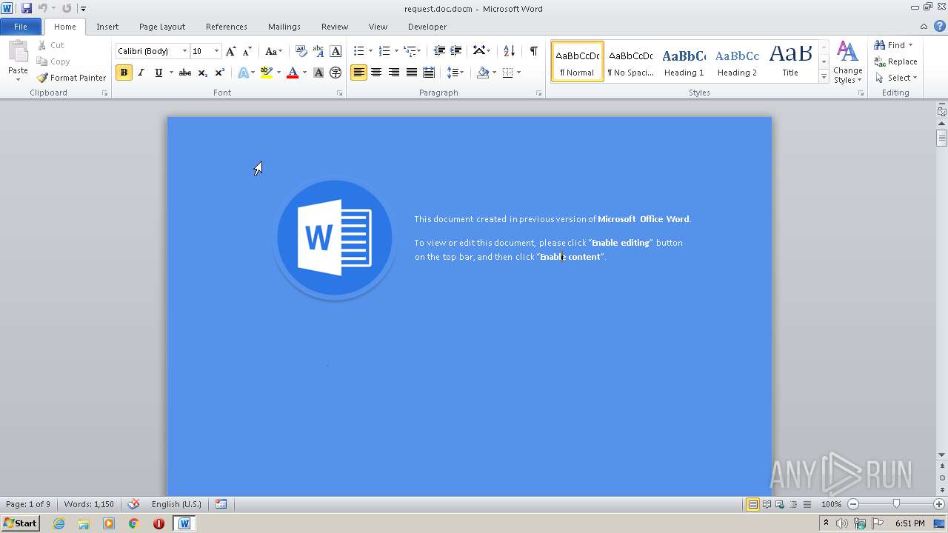
Task: Switch to the Page Layout tab
Action: (x=162, y=27)
